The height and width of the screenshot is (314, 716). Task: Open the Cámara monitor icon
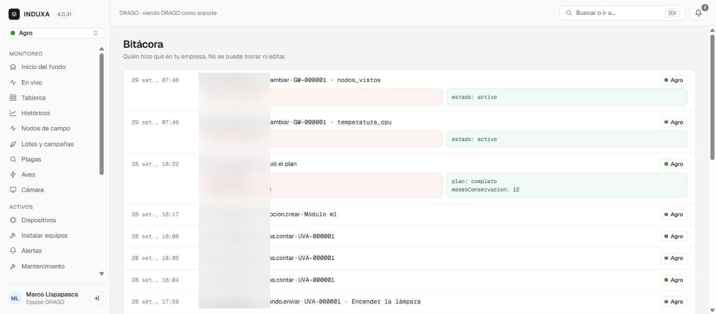click(13, 190)
